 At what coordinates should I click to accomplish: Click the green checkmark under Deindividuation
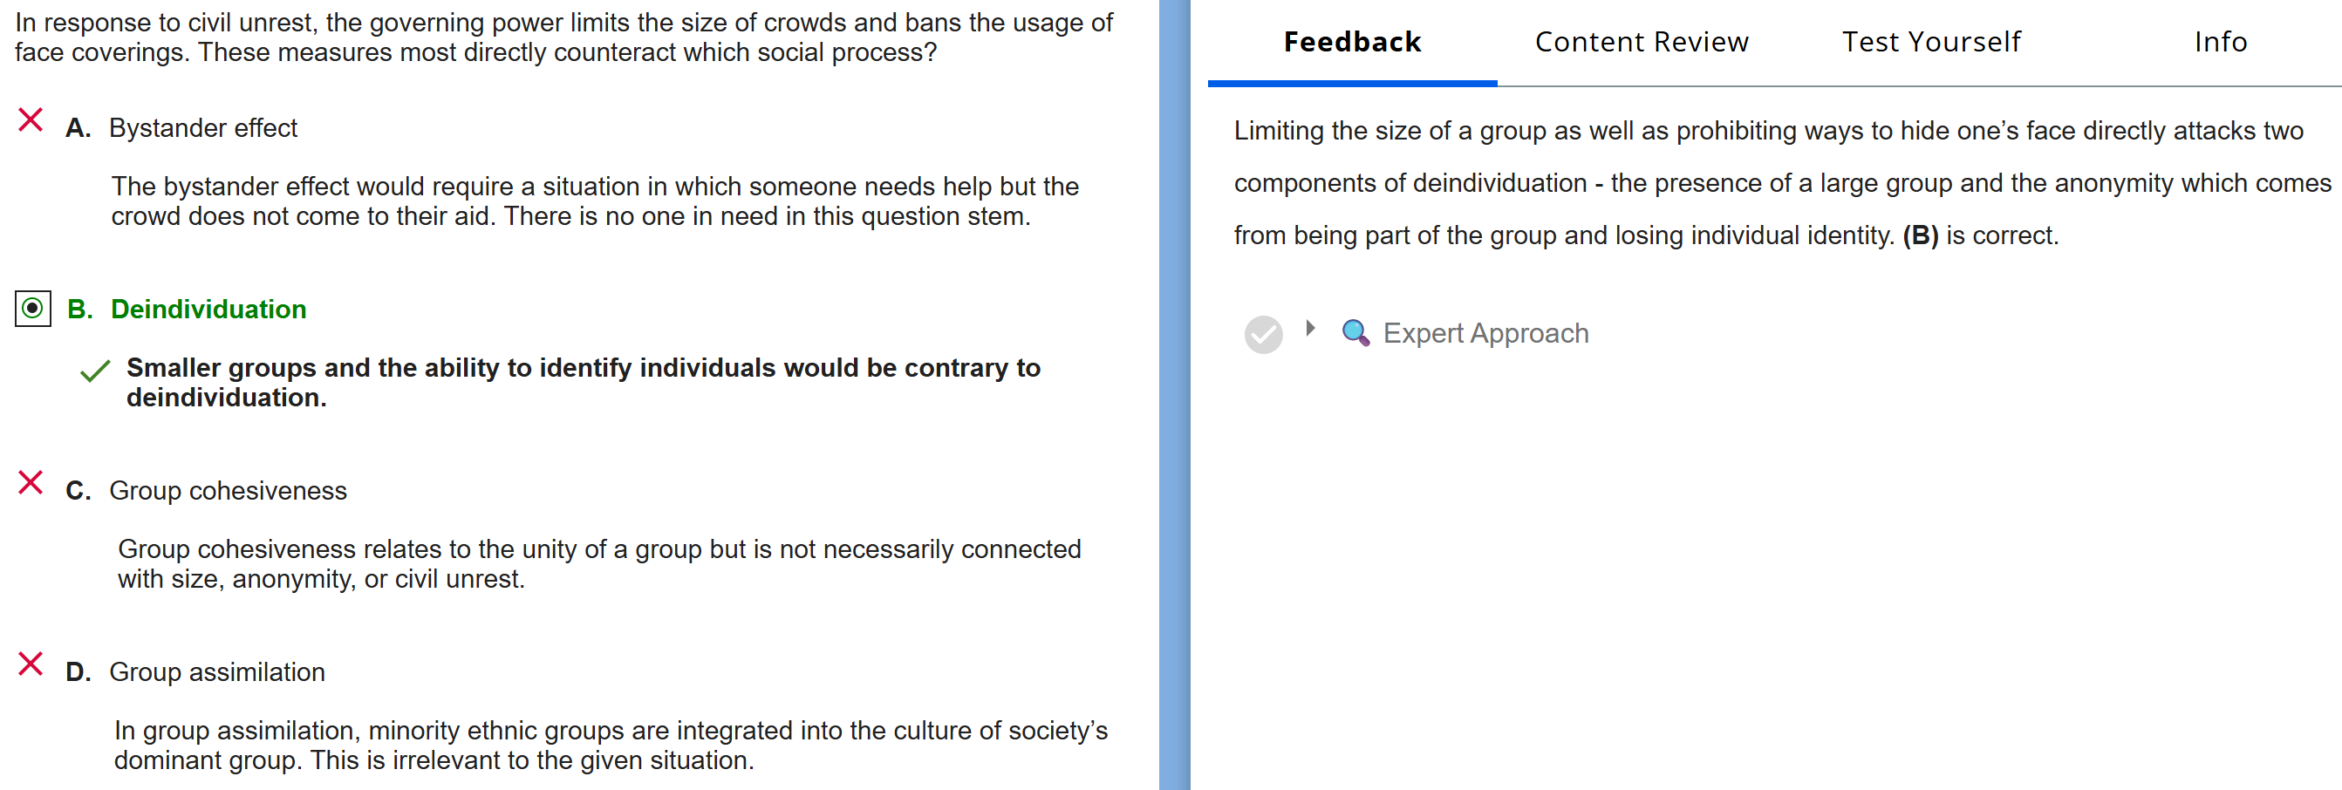(94, 371)
